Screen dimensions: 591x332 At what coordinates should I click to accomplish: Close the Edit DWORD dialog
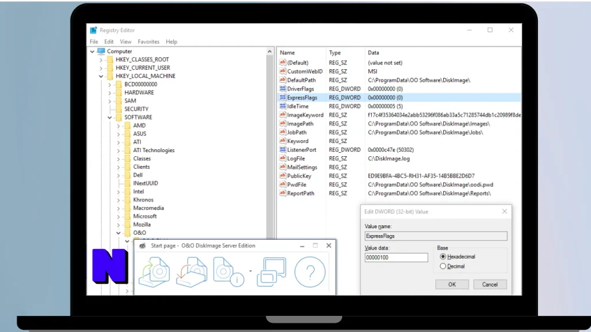click(504, 212)
